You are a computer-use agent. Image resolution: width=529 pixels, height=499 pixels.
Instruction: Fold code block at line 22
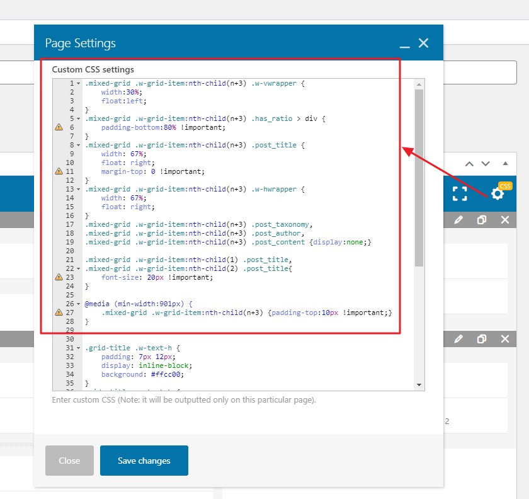[x=78, y=269]
